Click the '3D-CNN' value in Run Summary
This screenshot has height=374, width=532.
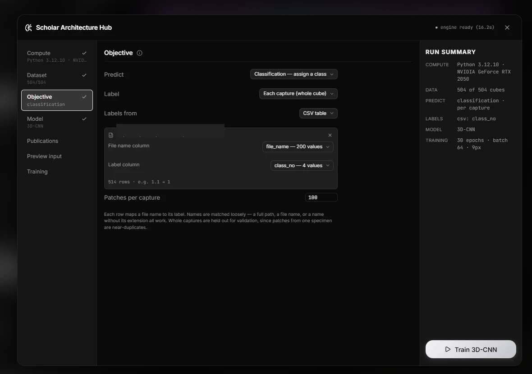466,129
